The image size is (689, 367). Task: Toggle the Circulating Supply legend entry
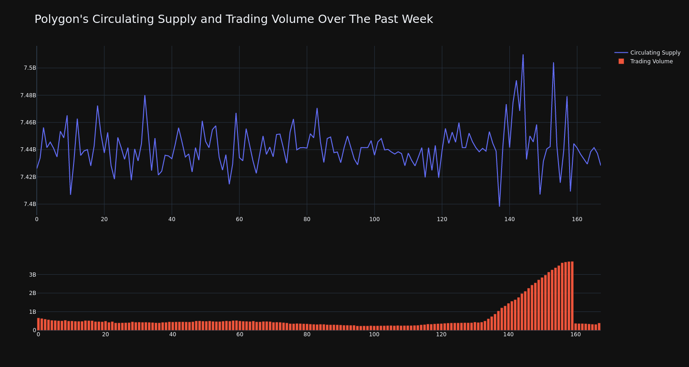click(647, 53)
